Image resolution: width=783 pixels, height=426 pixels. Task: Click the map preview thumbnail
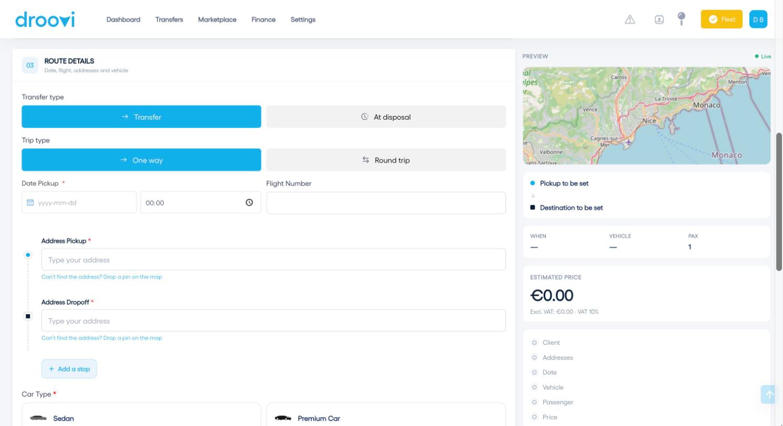point(647,115)
